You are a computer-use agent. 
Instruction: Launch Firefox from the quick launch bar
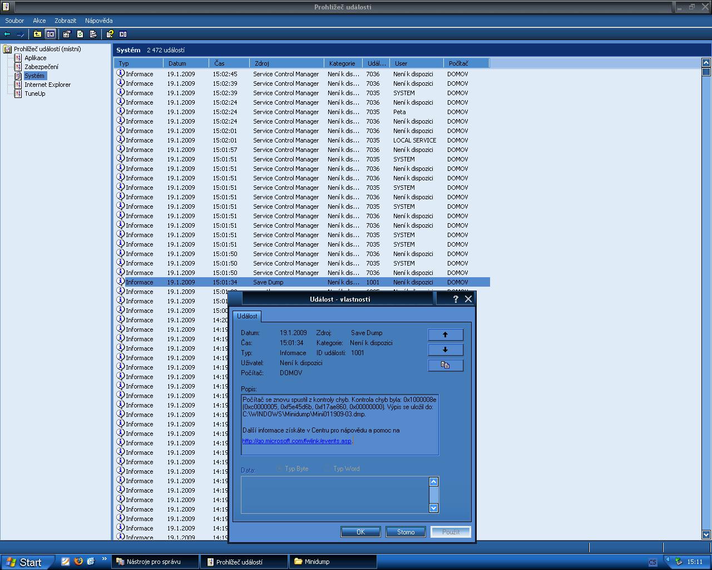coord(78,562)
